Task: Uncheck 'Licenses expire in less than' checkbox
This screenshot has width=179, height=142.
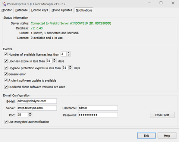Action: pyautogui.click(x=6, y=61)
